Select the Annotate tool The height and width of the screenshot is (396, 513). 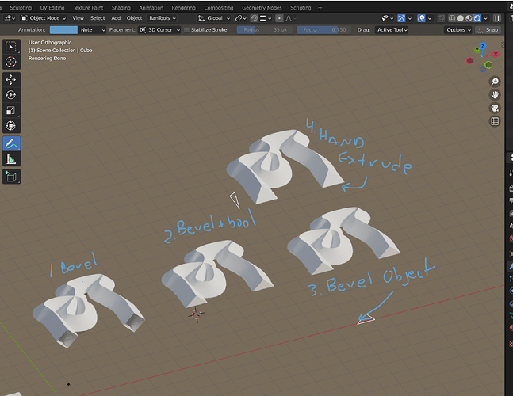coord(11,144)
